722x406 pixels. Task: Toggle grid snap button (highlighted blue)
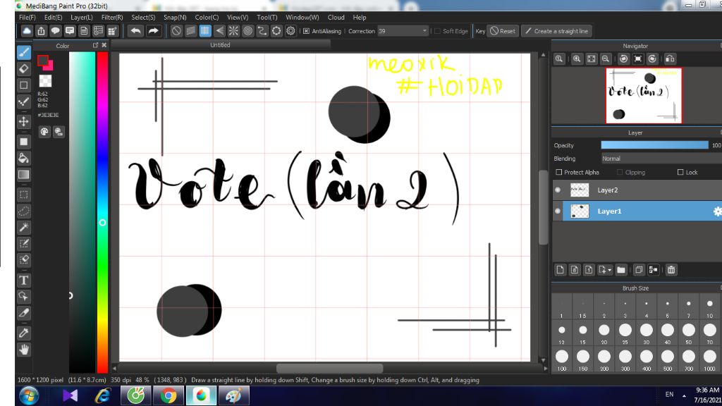(204, 31)
